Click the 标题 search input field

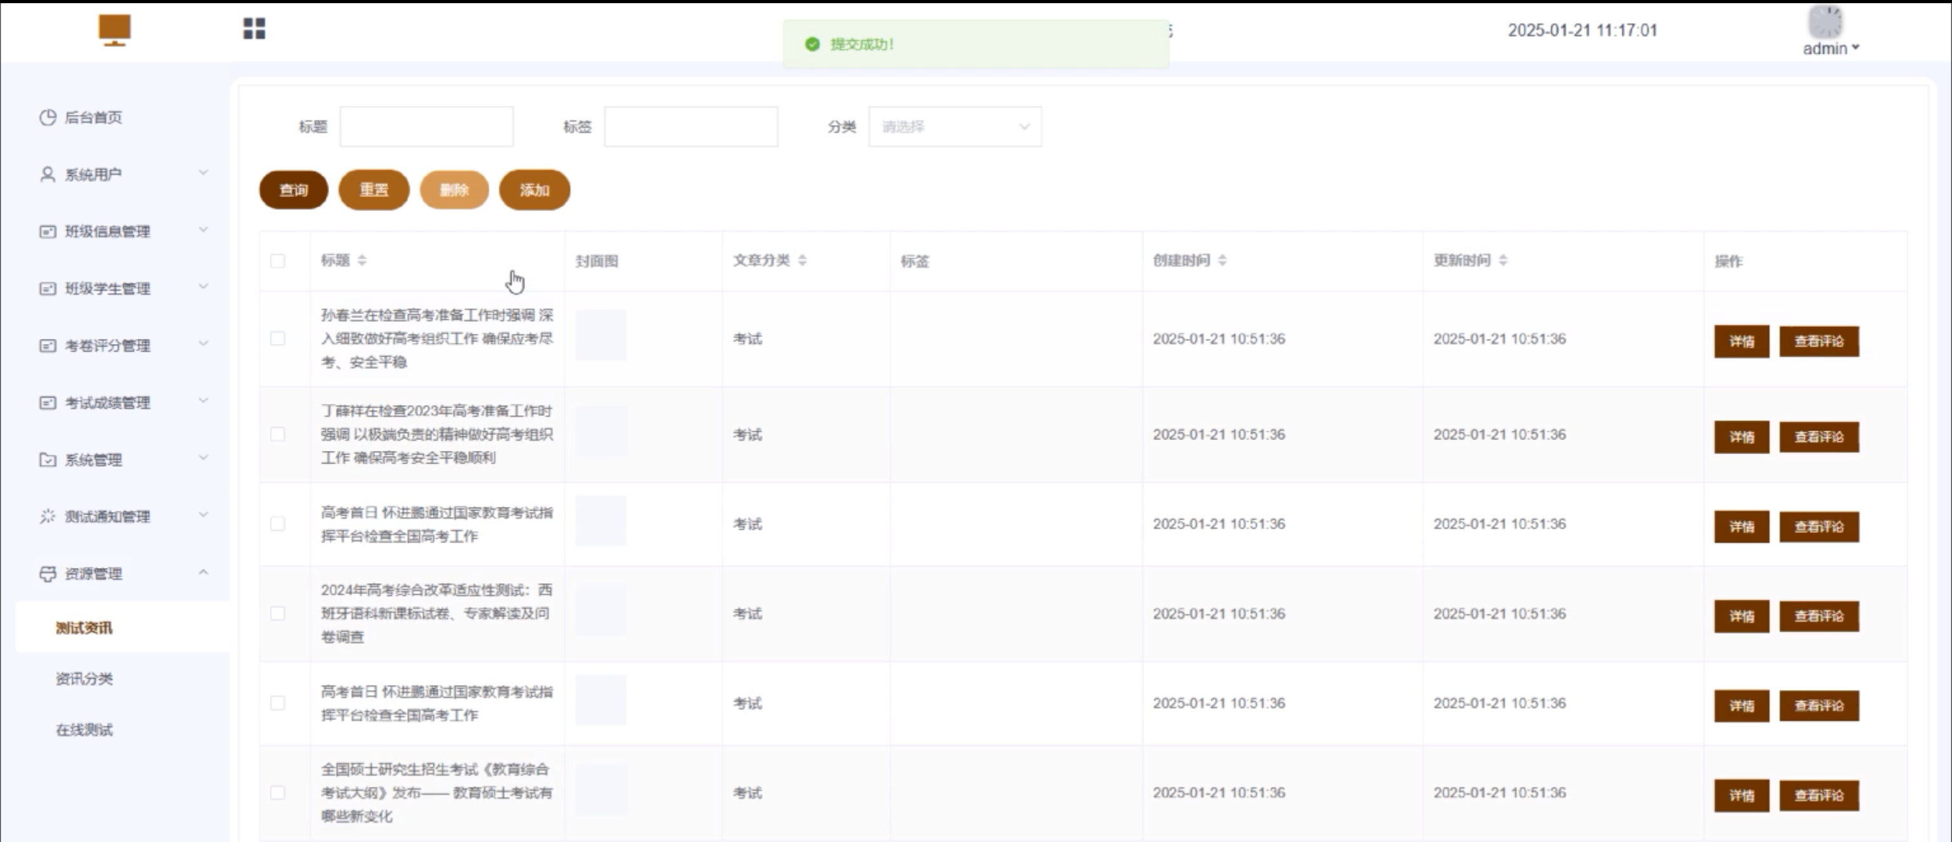tap(426, 127)
